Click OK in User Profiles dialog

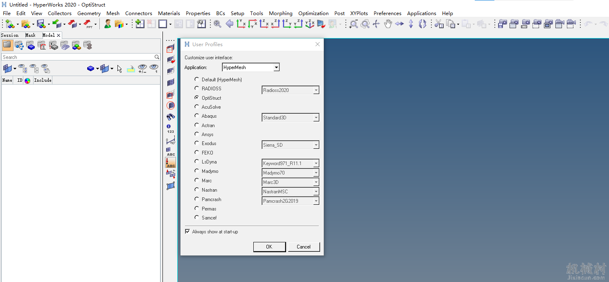269,246
